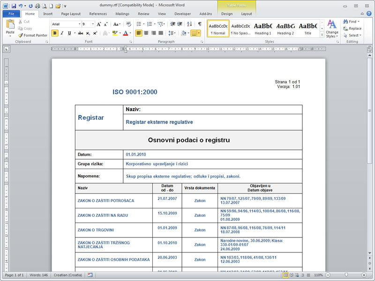Screen dimensions: 375x281
Task: Toggle align text left
Action: (x=139, y=33)
